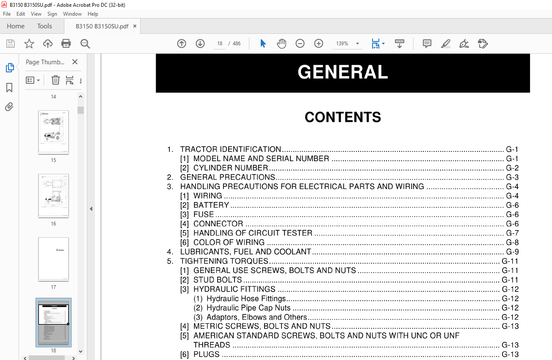Click the stamp/redact tool icon
This screenshot has width=552, height=360.
pyautogui.click(x=483, y=44)
